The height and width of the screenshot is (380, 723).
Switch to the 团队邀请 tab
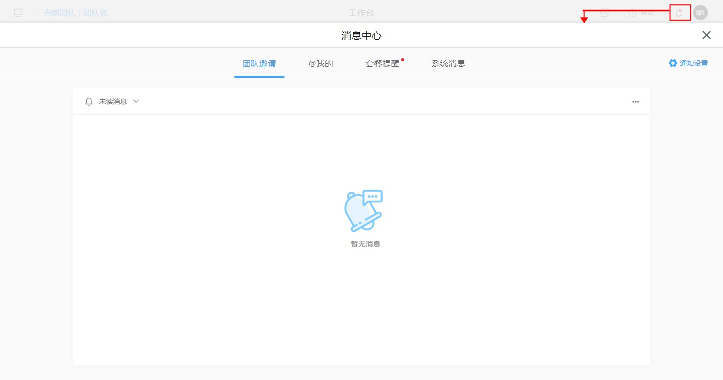coord(259,64)
